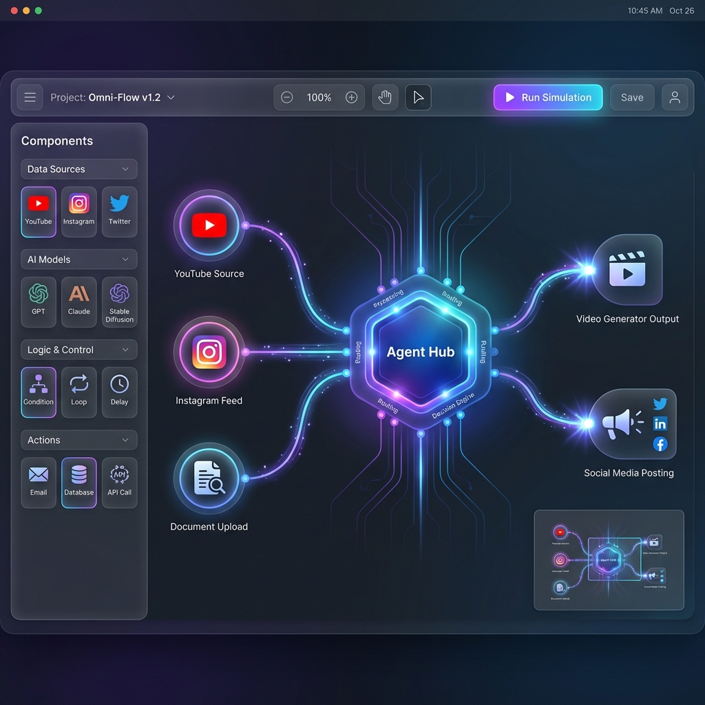Screen dimensions: 705x705
Task: Click the YouTube Source label
Action: click(209, 274)
